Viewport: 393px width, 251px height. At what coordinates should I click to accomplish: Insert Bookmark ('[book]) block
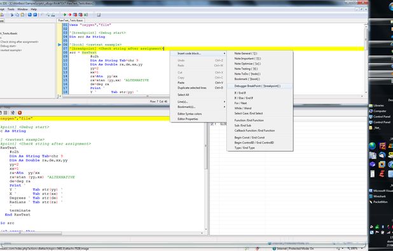tap(260, 79)
